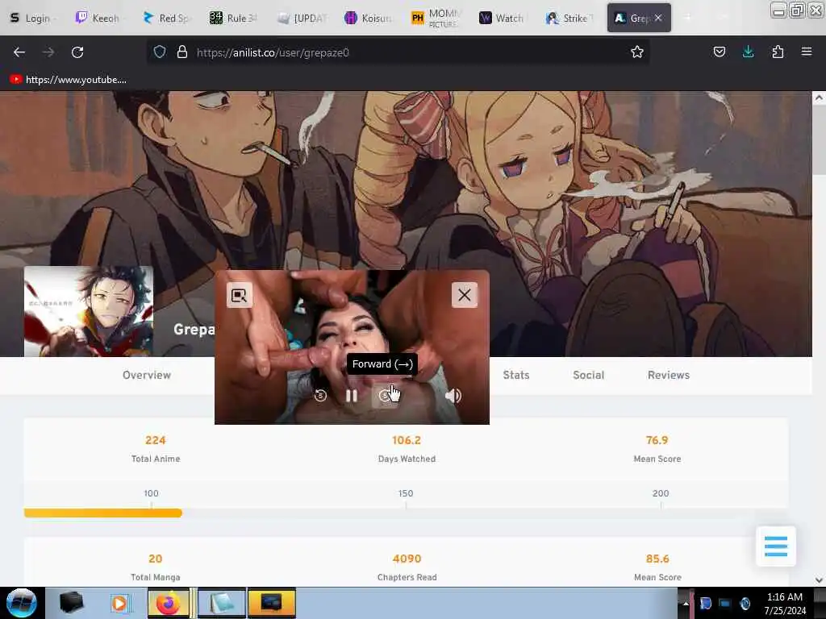Show hidden system tray icons

tap(686, 603)
